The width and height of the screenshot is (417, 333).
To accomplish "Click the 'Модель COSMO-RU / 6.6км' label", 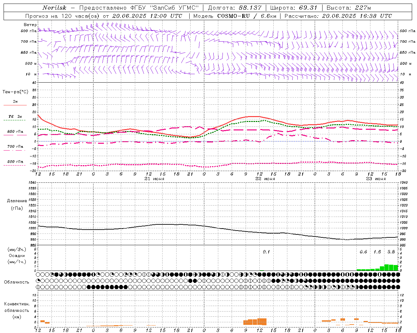I will tap(235, 16).
